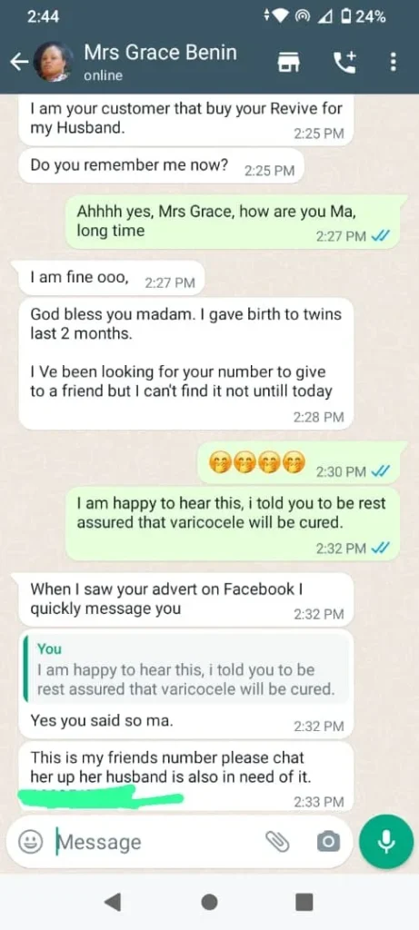Viewport: 419px width, 930px height.
Task: Open Mrs Grace Benin profile picture
Action: pyautogui.click(x=53, y=62)
